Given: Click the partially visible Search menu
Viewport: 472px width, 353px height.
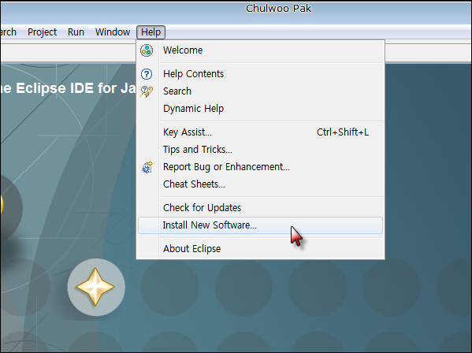Looking at the screenshot, I should point(8,32).
